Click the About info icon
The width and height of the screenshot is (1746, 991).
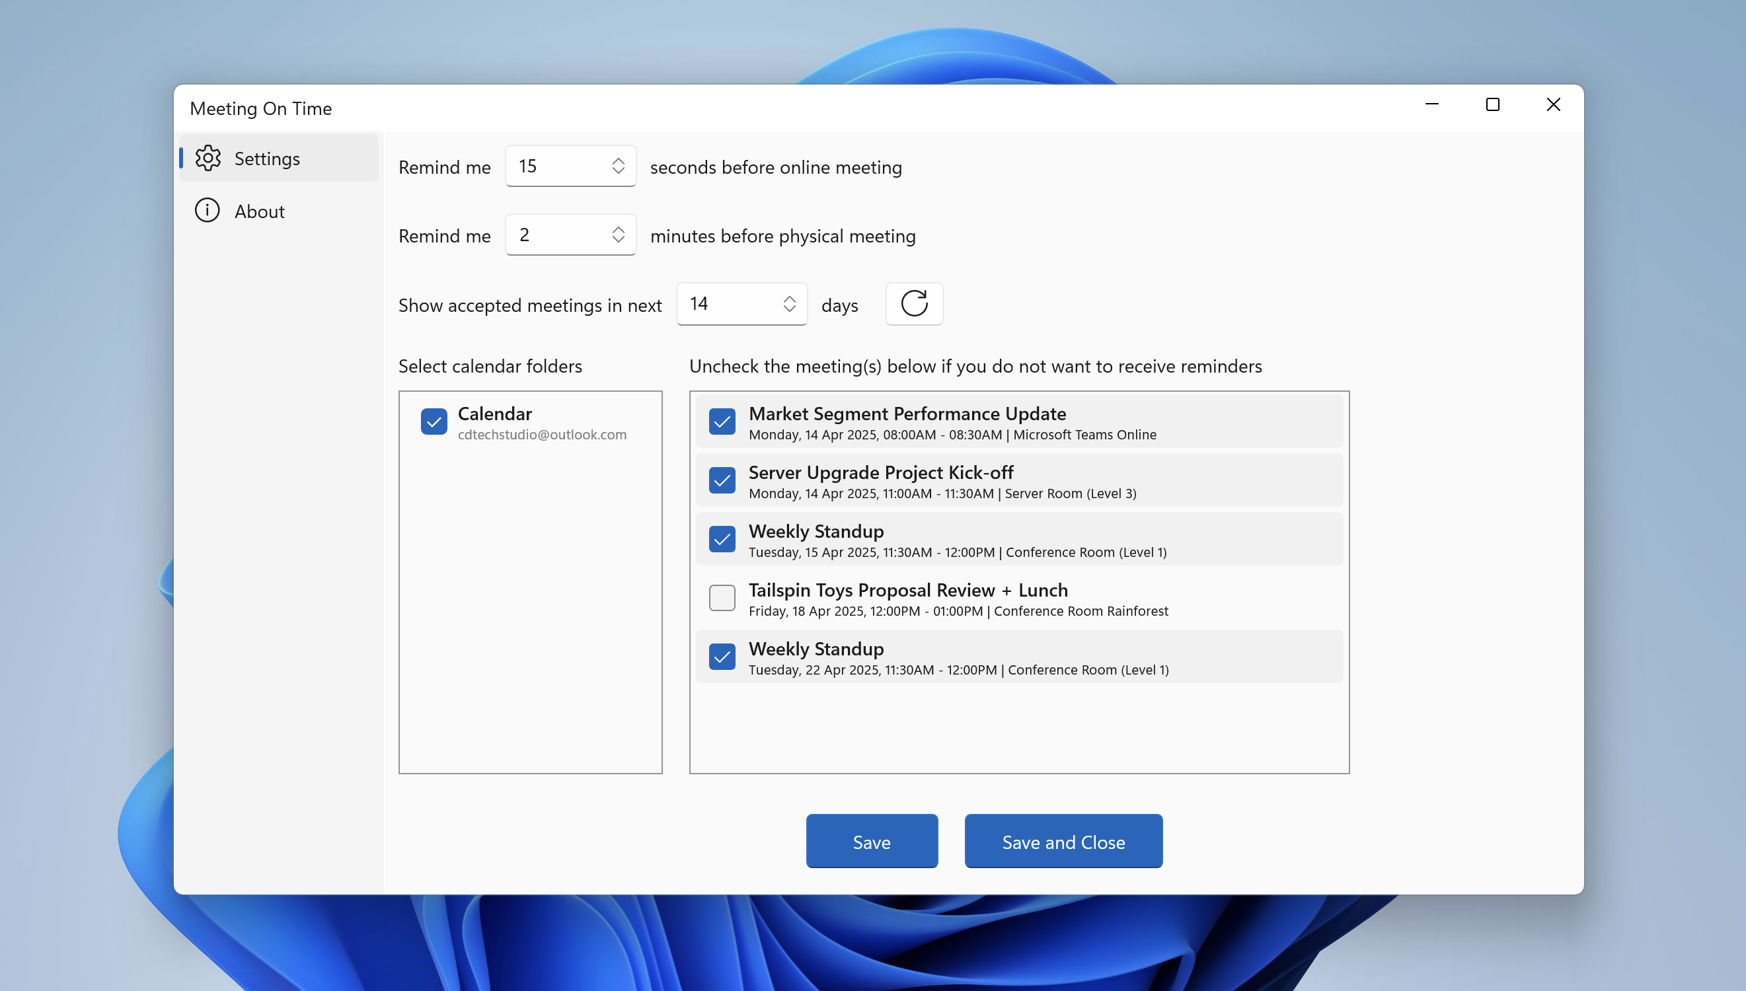point(207,210)
